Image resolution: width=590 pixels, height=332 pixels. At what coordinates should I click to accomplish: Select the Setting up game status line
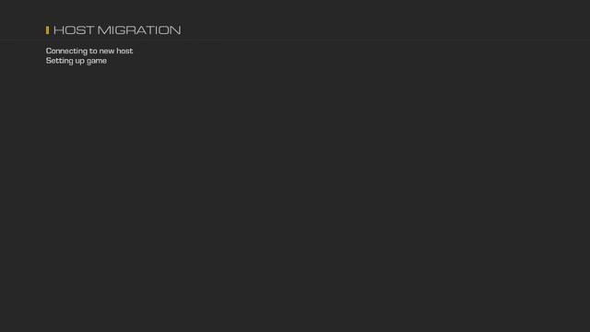coord(77,61)
